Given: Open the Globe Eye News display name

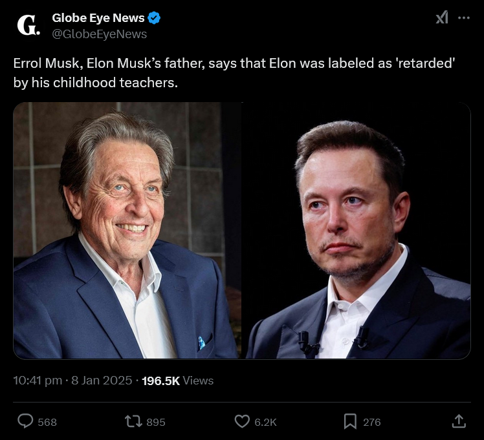Looking at the screenshot, I should coord(98,18).
